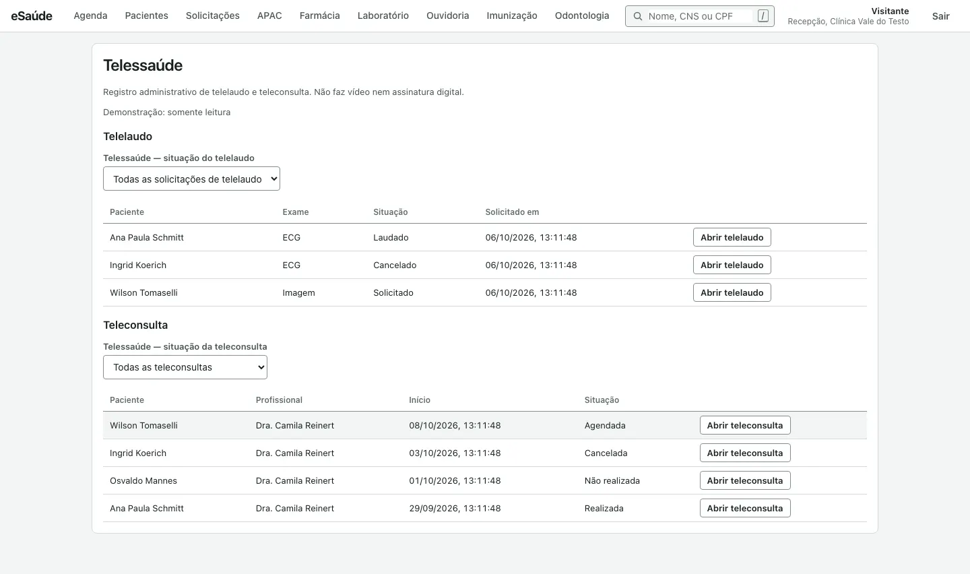
Task: Open Wilson Tomaselli's Imagem telelaudo
Action: coord(732,292)
